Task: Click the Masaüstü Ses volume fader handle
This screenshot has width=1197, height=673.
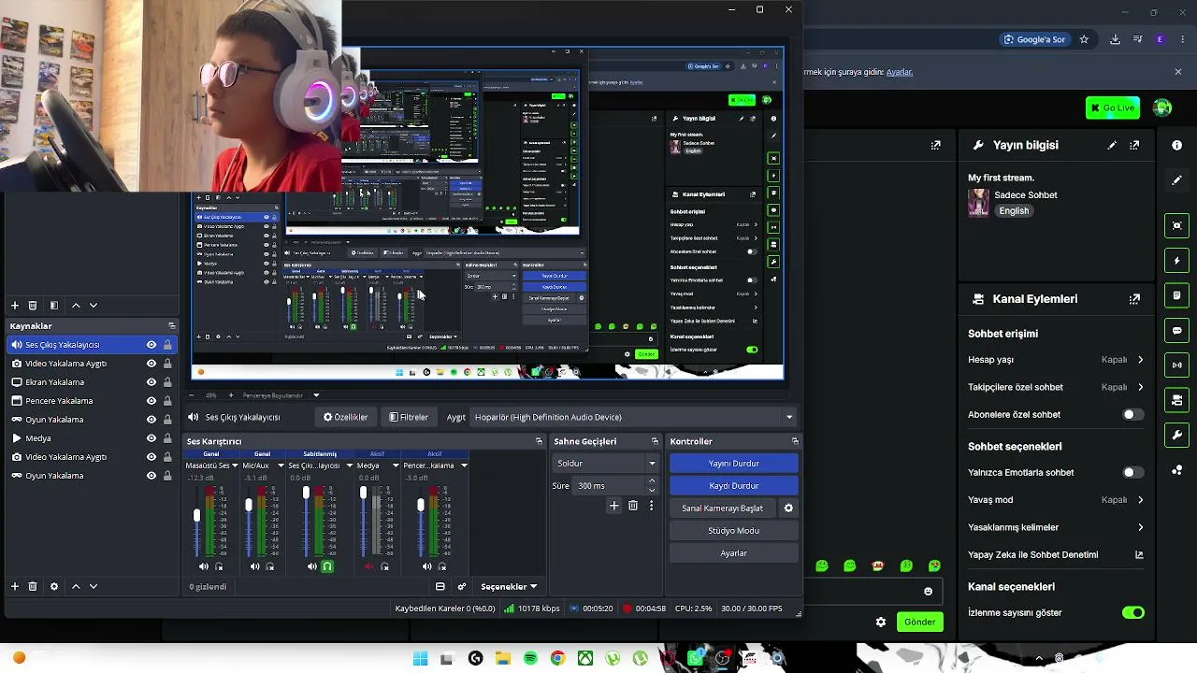Action: [196, 516]
